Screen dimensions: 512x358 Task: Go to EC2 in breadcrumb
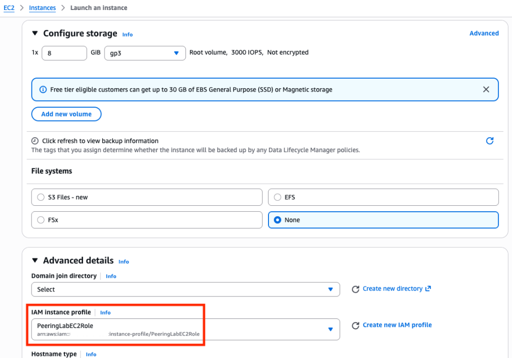click(x=9, y=8)
